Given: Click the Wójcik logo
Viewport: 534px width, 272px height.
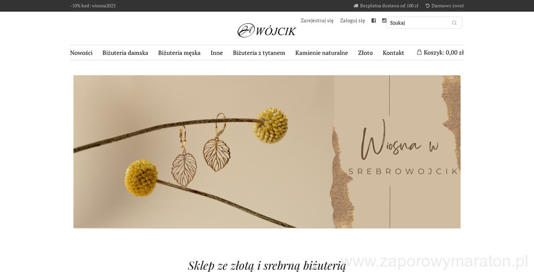Looking at the screenshot, I should pos(266,30).
